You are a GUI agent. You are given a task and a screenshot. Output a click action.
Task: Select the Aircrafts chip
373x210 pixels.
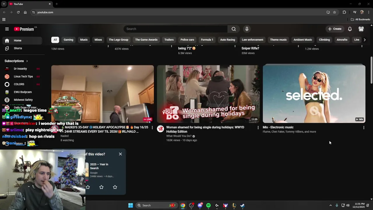pos(342,40)
